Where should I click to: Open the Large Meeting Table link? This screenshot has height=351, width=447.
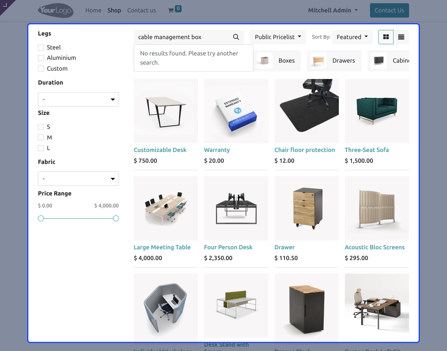(162, 247)
